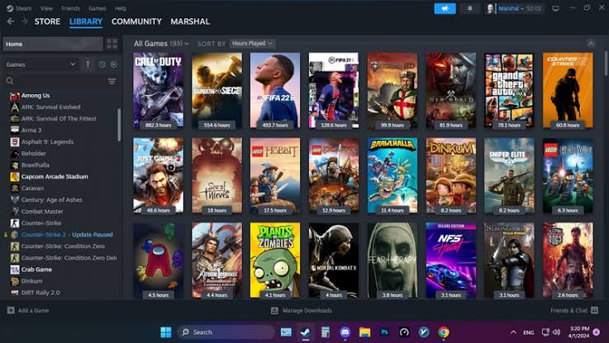Open the Plants vs Zombies cover
The image size is (609, 343).
pyautogui.click(x=275, y=260)
